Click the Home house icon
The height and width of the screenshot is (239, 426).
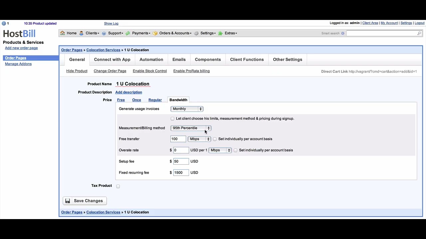tap(63, 33)
